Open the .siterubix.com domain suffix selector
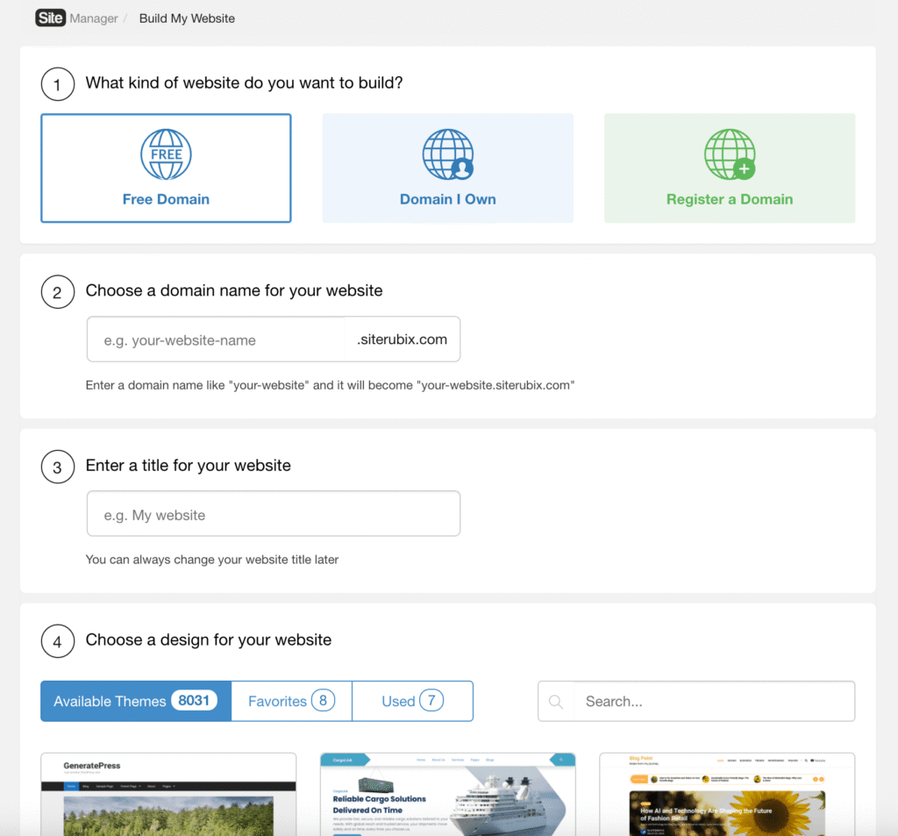The width and height of the screenshot is (898, 836). (403, 339)
